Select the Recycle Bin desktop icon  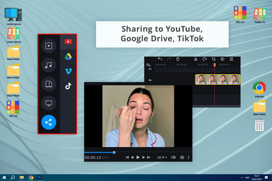(x=259, y=125)
